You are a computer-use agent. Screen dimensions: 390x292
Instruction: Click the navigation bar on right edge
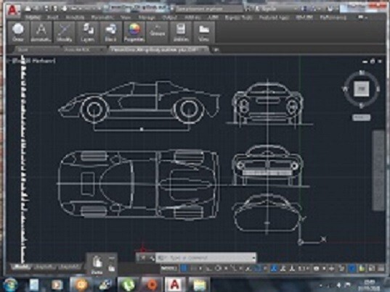[379, 171]
